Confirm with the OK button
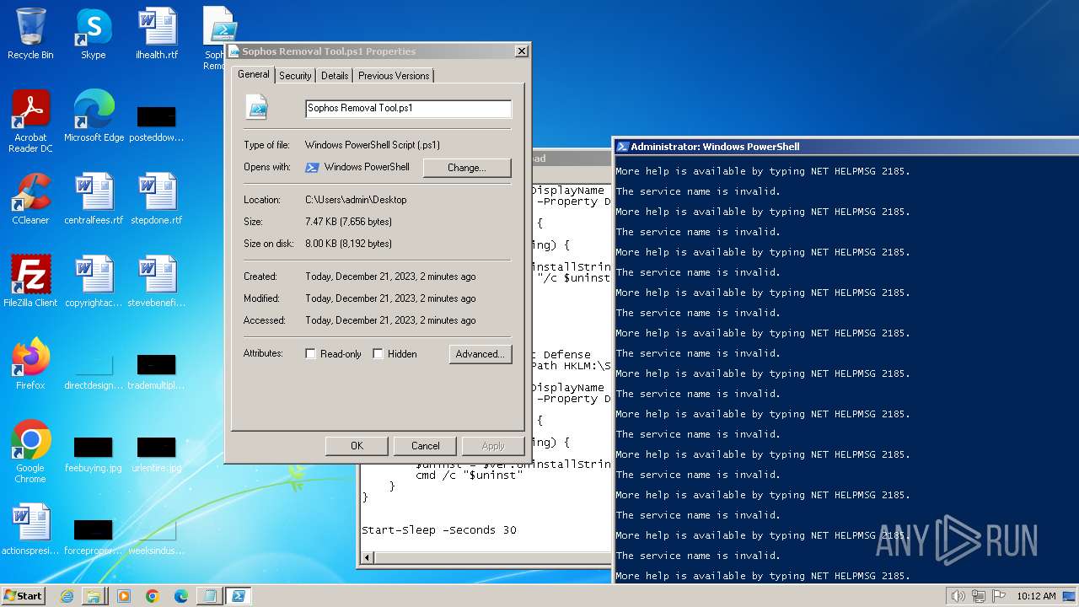 [357, 446]
